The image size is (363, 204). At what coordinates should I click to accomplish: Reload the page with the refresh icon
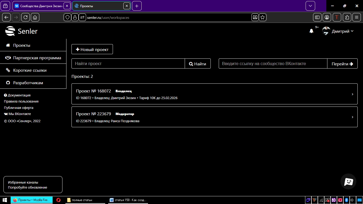26,17
